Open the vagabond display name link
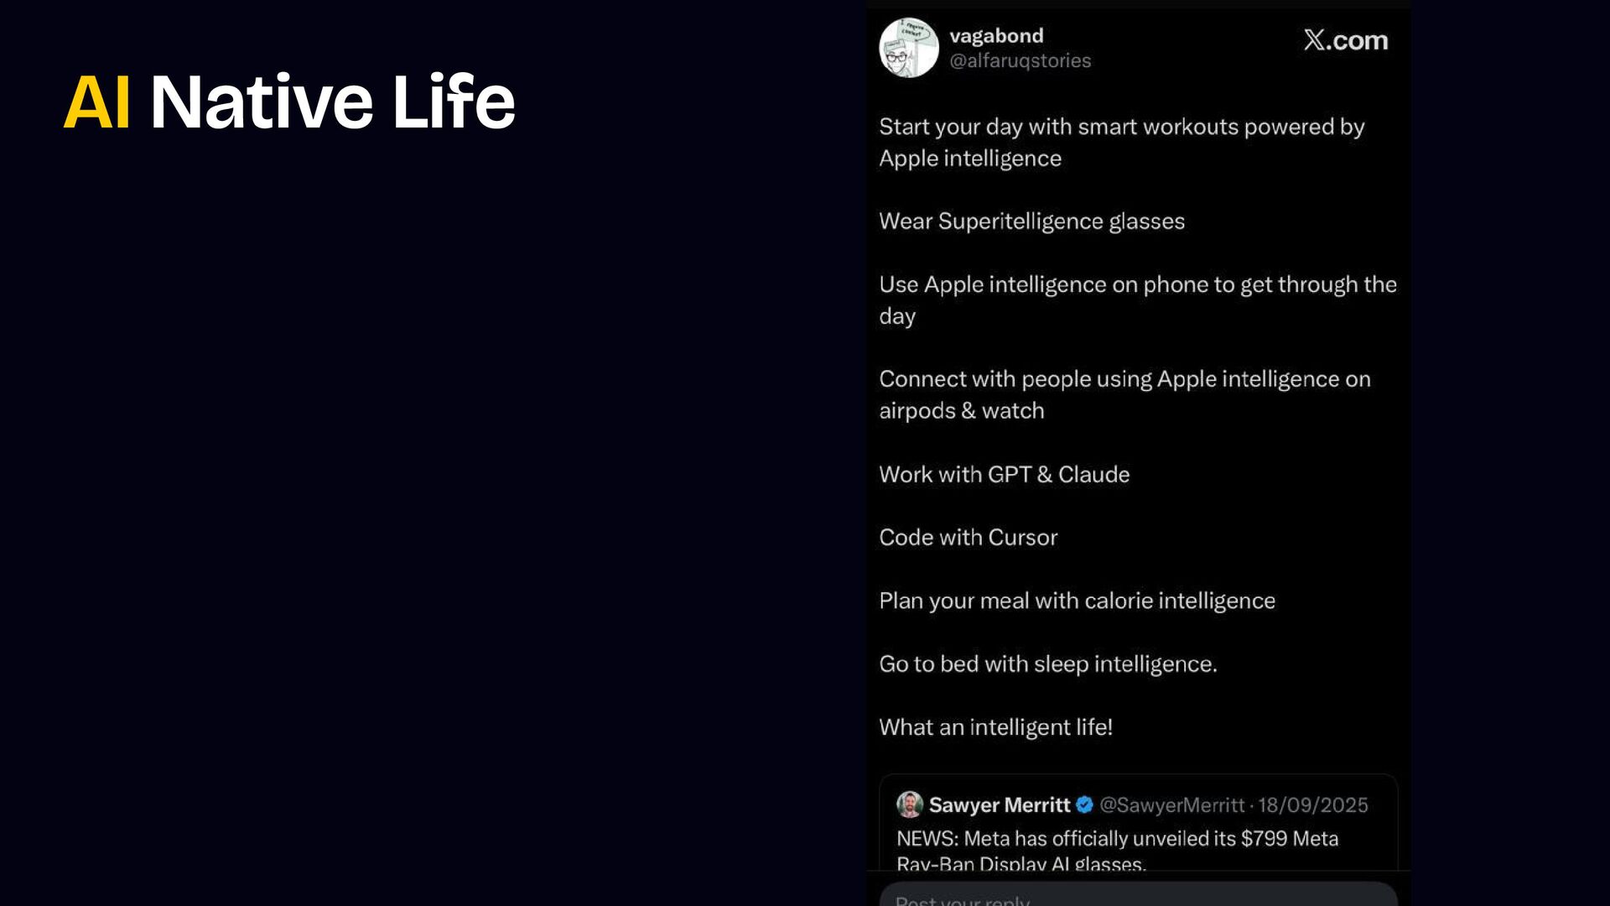This screenshot has height=906, width=1610. tap(996, 36)
